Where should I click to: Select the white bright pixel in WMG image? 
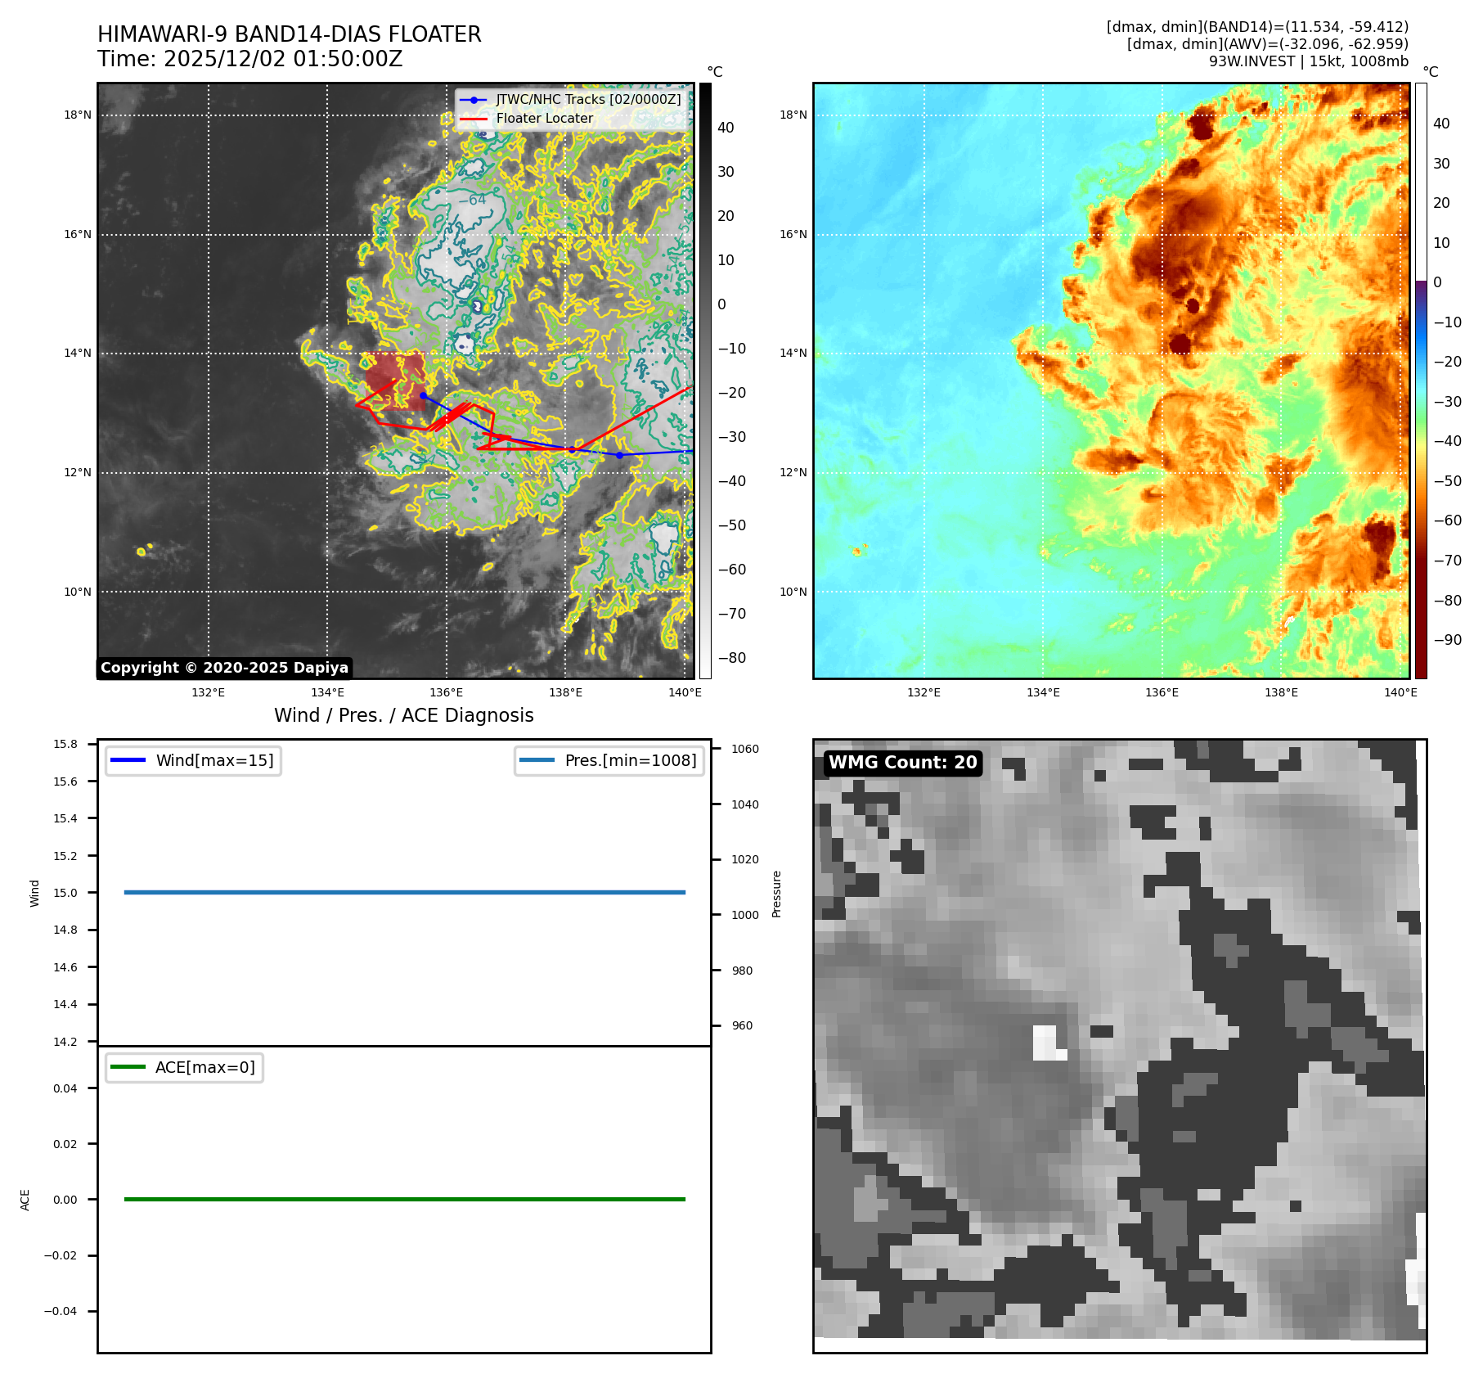1047,1043
